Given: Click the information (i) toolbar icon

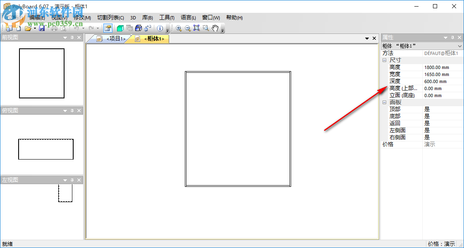Looking at the screenshot, I should [160, 28].
